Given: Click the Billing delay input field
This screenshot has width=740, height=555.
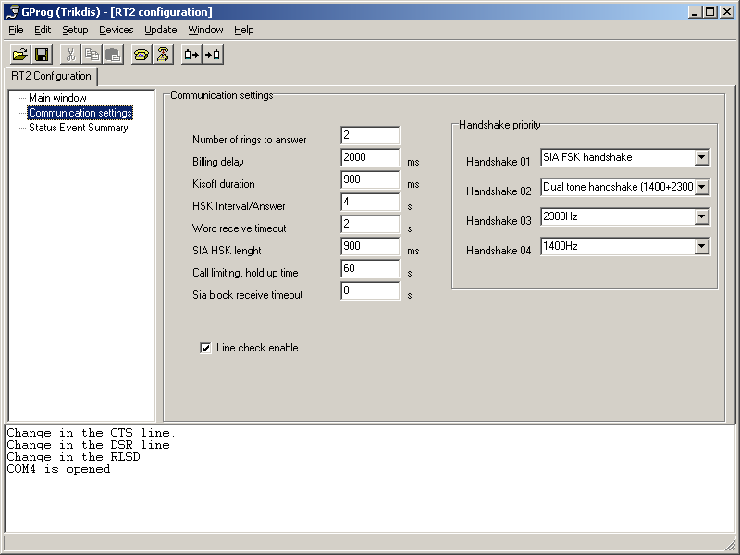Looking at the screenshot, I should [370, 158].
